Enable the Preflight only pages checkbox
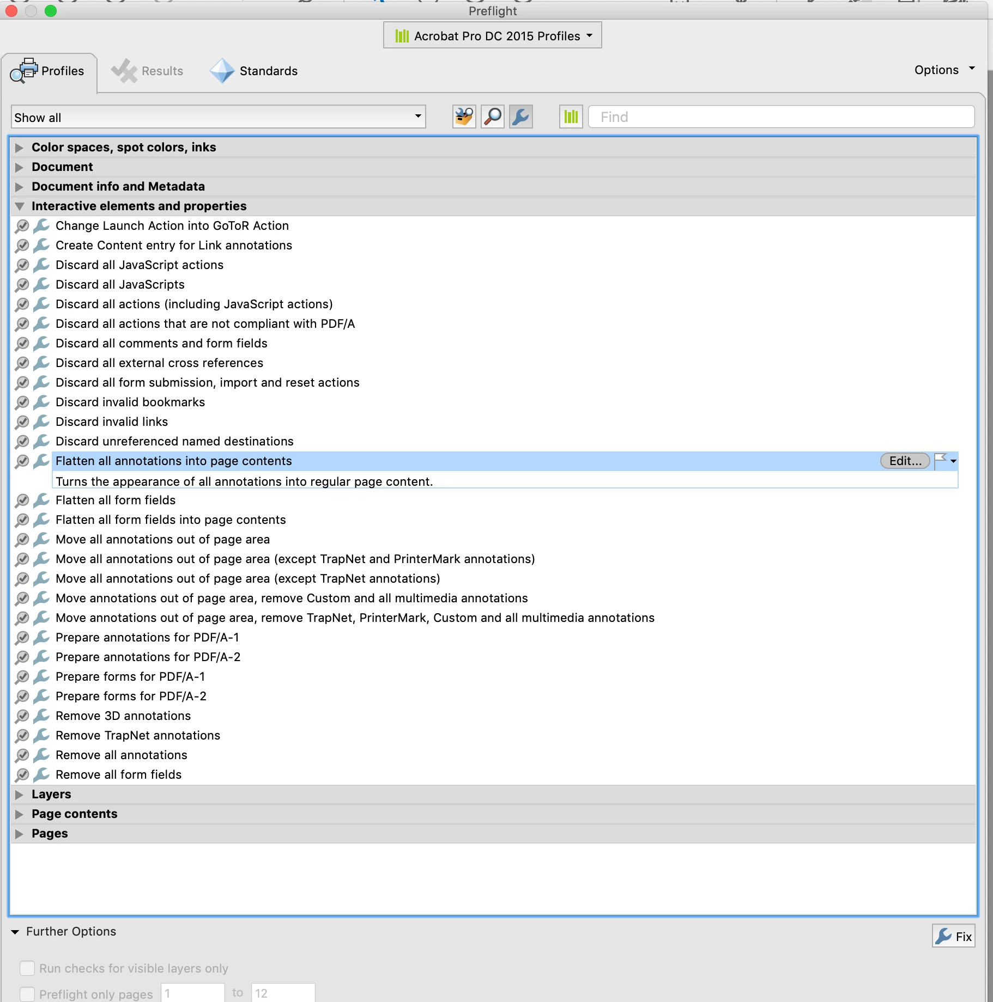993x1002 pixels. [27, 994]
